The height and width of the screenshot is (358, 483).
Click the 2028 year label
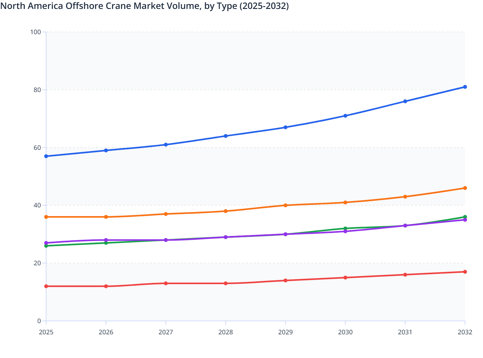[225, 333]
